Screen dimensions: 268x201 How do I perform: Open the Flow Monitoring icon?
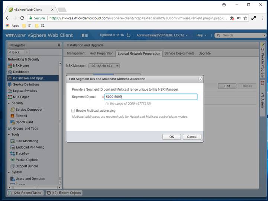click(x=13, y=141)
